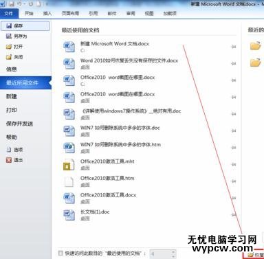Image resolution: width=264 pixels, height=259 pixels.
Task: Click icon beside WIN7 如何删除系统中多余的字体.doc
Action: 69,131
